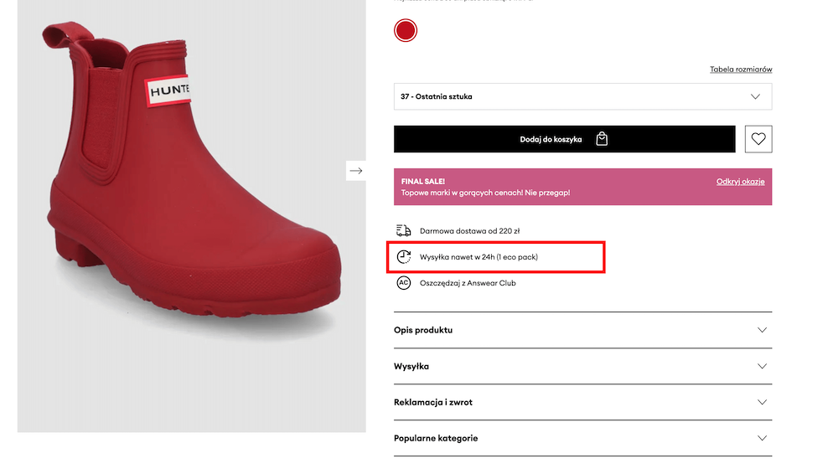Click the Odkryj okazje link
838x474 pixels.
tap(740, 182)
